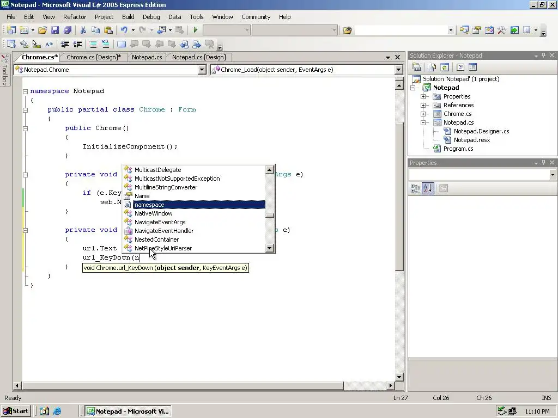This screenshot has width=558, height=418.
Task: Toggle Alphabetical sort in Properties panel
Action: pyautogui.click(x=428, y=188)
